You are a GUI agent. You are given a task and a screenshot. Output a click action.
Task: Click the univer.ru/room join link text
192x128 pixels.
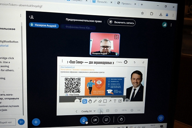[9, 106]
